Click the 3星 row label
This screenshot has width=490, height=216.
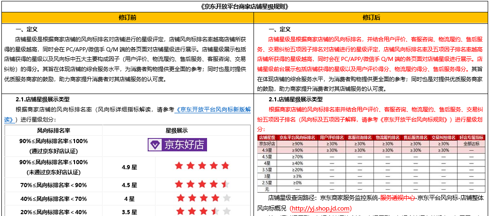click(x=266, y=177)
